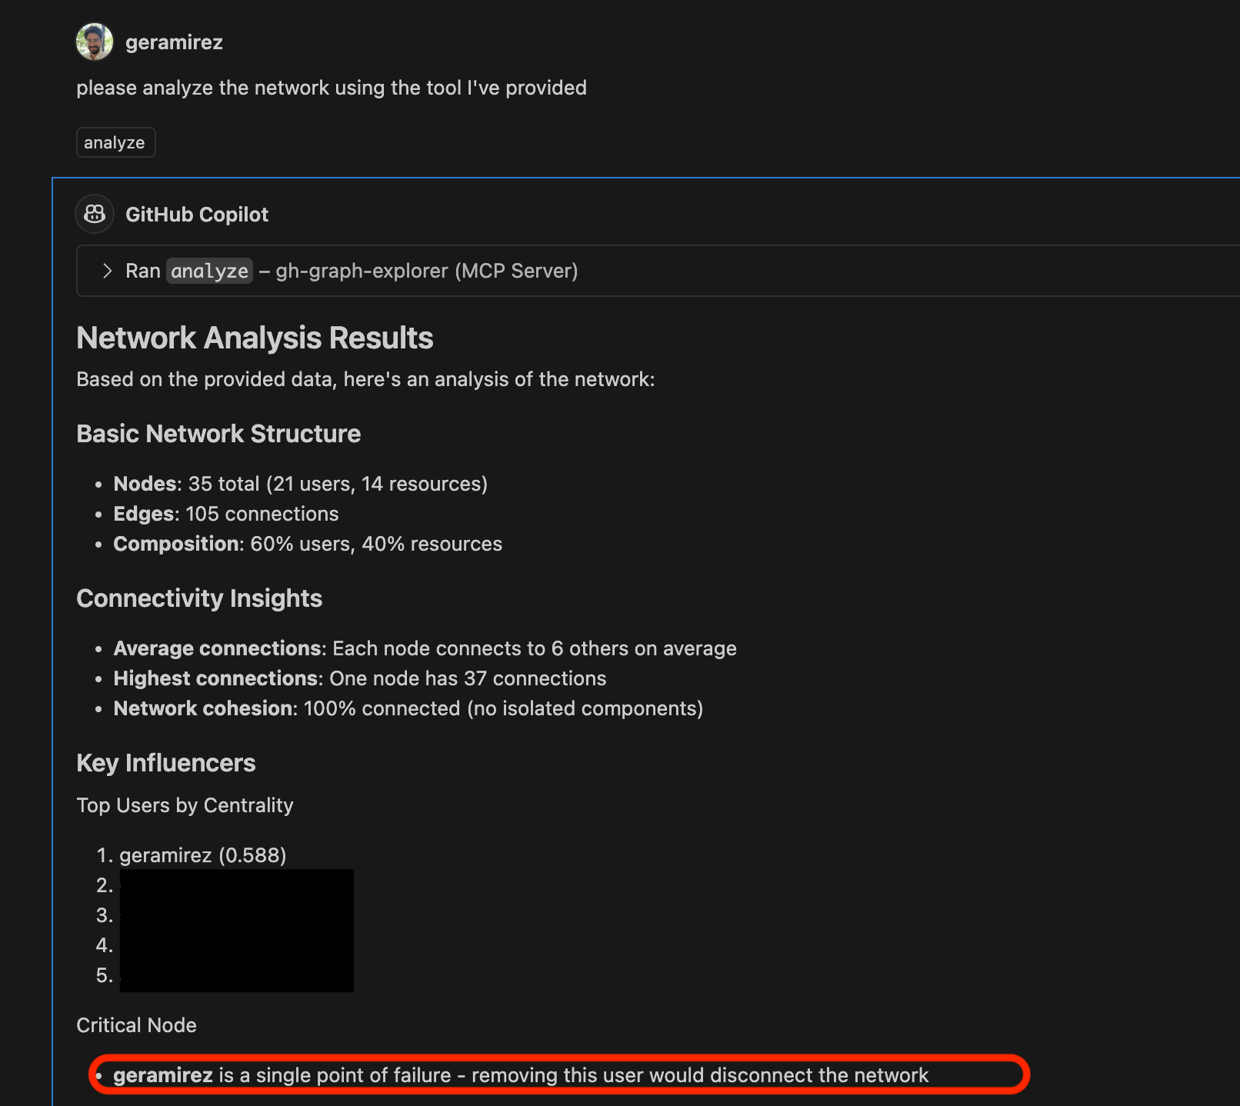
Task: Click the 'single point of failure' bullet text
Action: click(x=521, y=1075)
